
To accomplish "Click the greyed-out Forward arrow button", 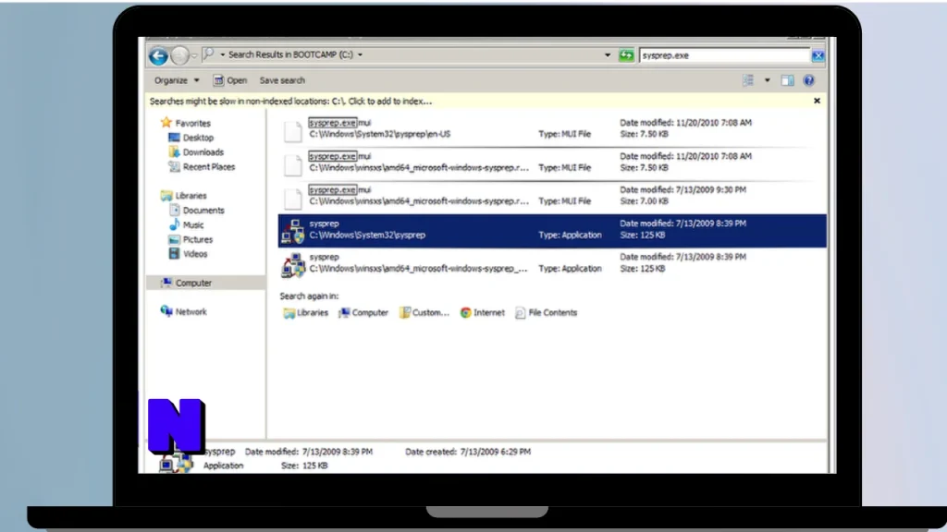I will tap(179, 55).
